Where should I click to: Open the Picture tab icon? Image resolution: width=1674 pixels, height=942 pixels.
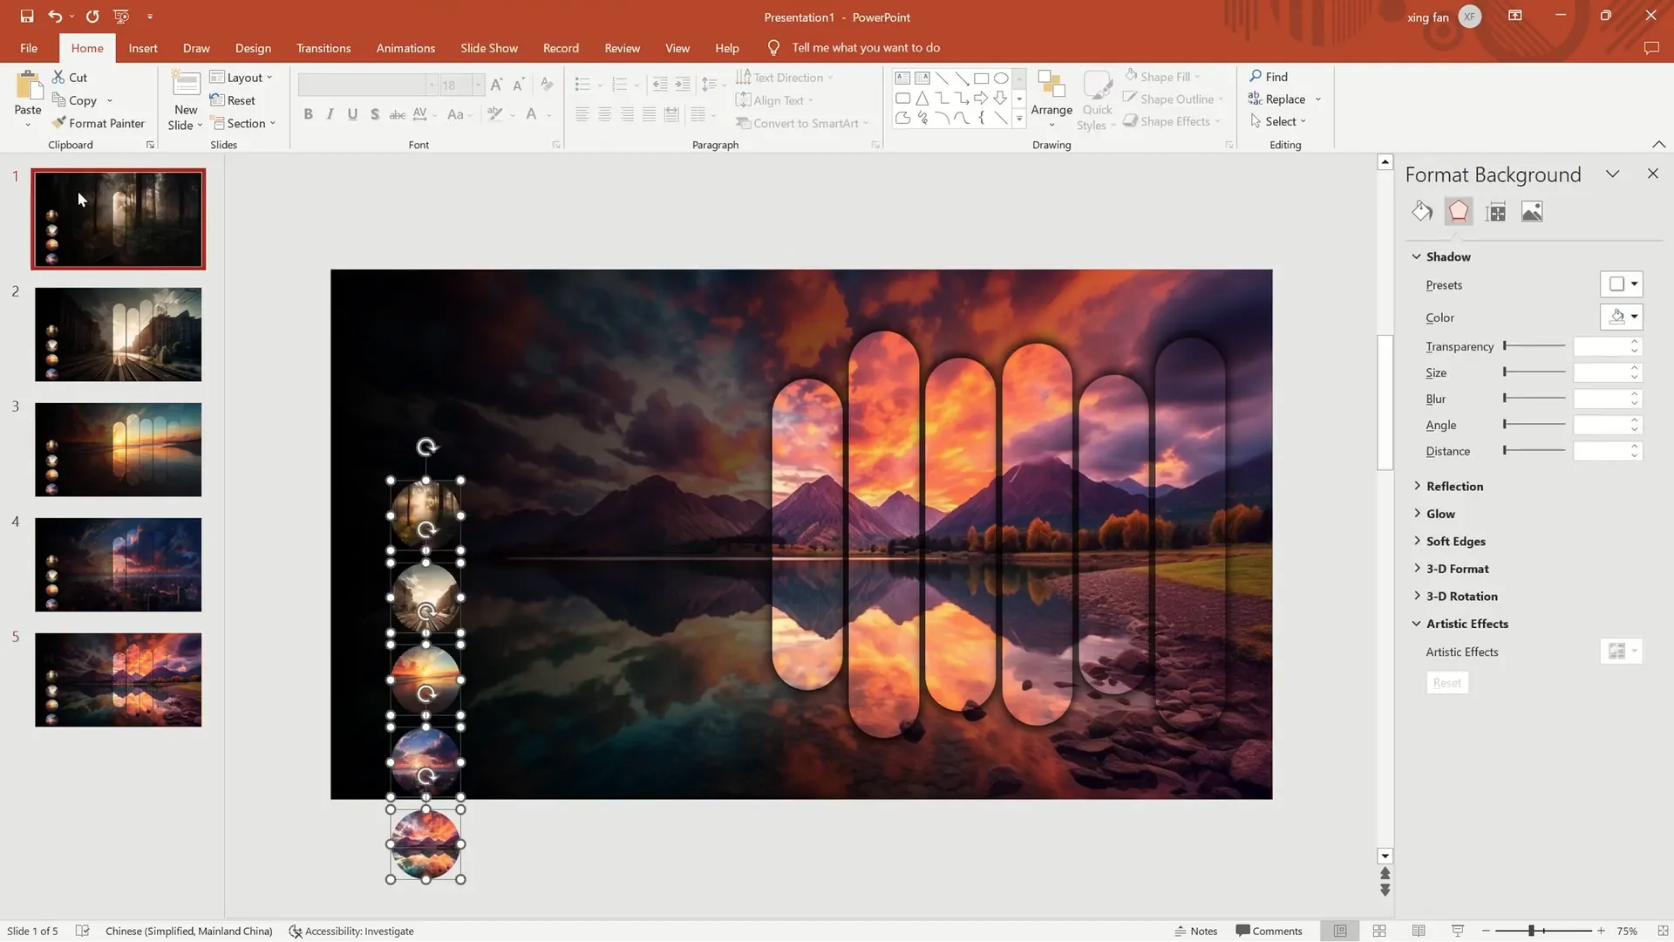(x=1532, y=212)
